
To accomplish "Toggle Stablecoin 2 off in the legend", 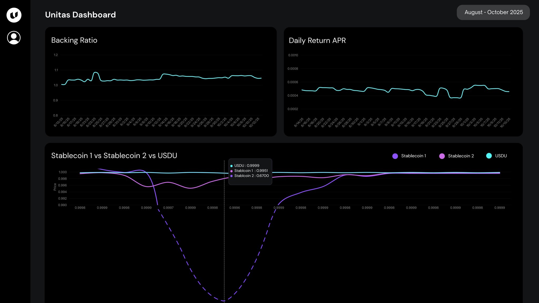I will tap(461, 156).
